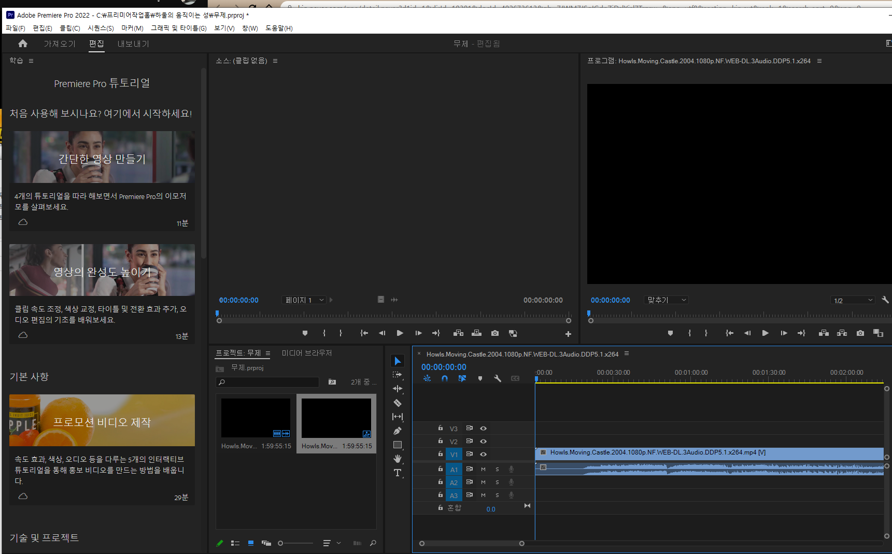
Task: Open project sort icons dropdown
Action: 332,543
